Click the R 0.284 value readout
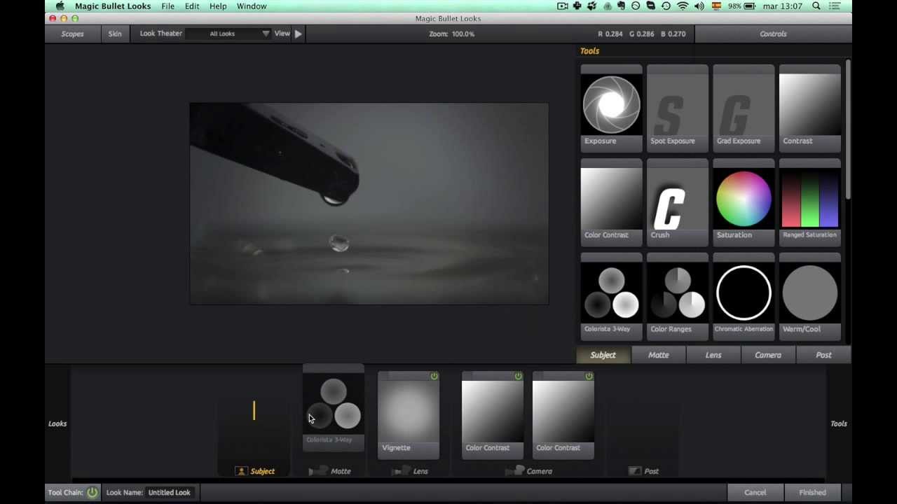The width and height of the screenshot is (897, 504). (610, 34)
